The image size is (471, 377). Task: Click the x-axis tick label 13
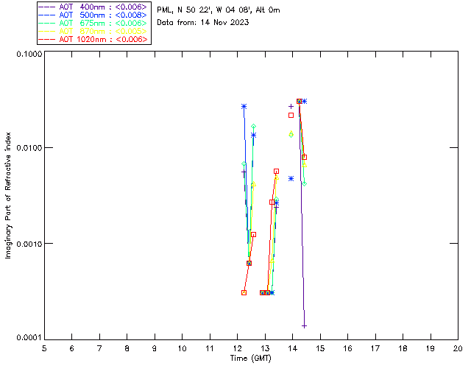(x=265, y=348)
